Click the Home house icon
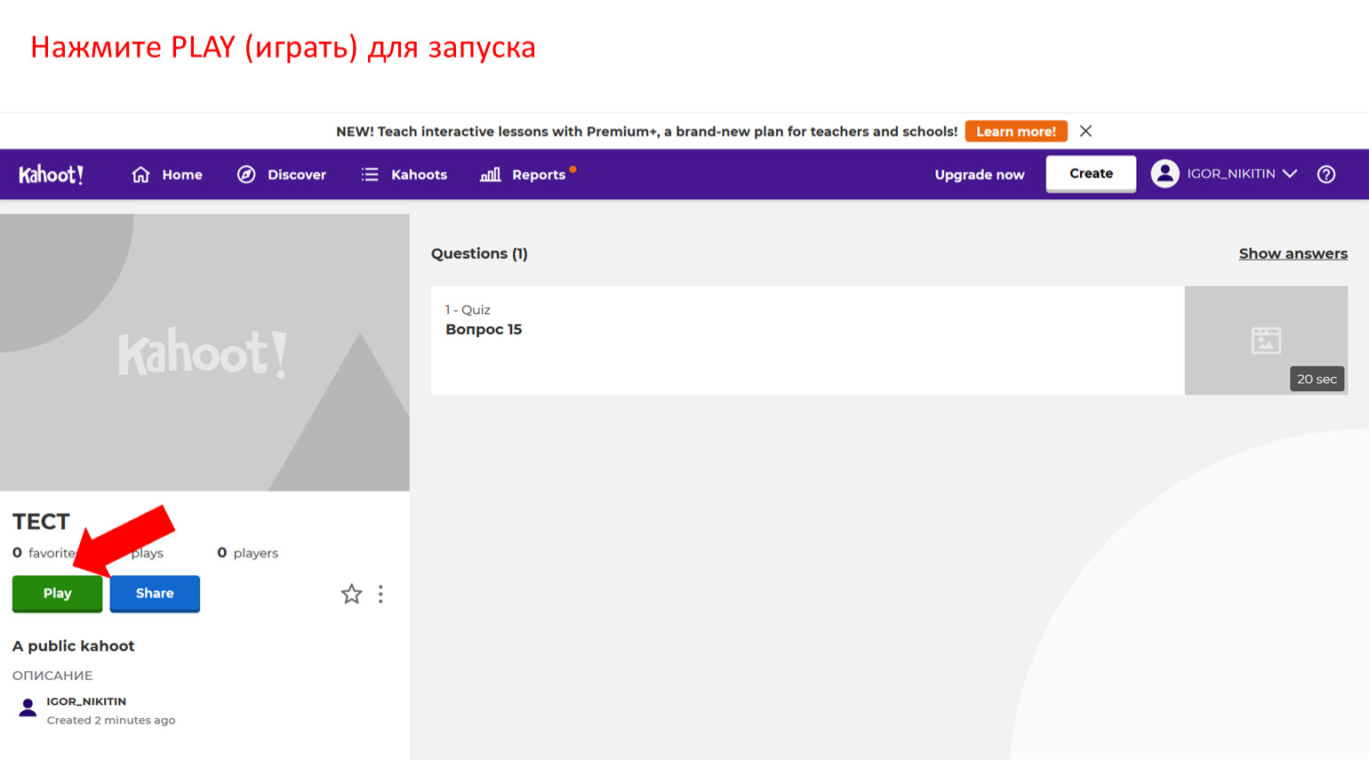This screenshot has height=768, width=1369. pos(140,174)
